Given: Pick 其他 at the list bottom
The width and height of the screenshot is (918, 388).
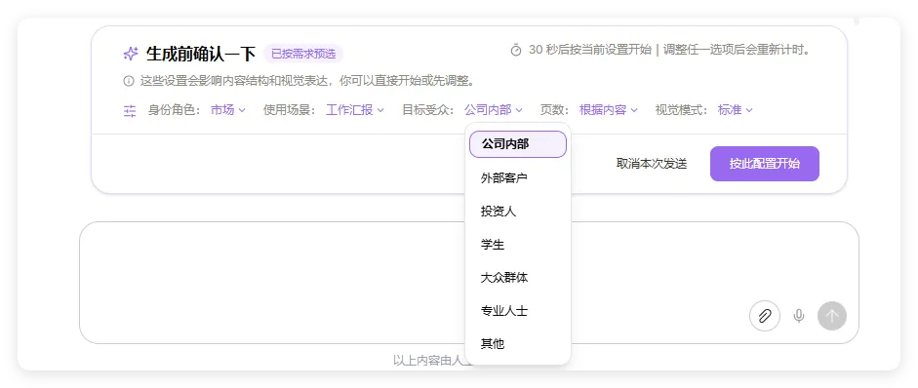Looking at the screenshot, I should [518, 343].
